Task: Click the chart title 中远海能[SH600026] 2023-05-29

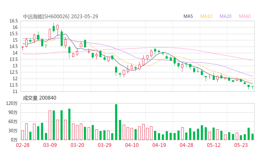Action: pos(61,16)
